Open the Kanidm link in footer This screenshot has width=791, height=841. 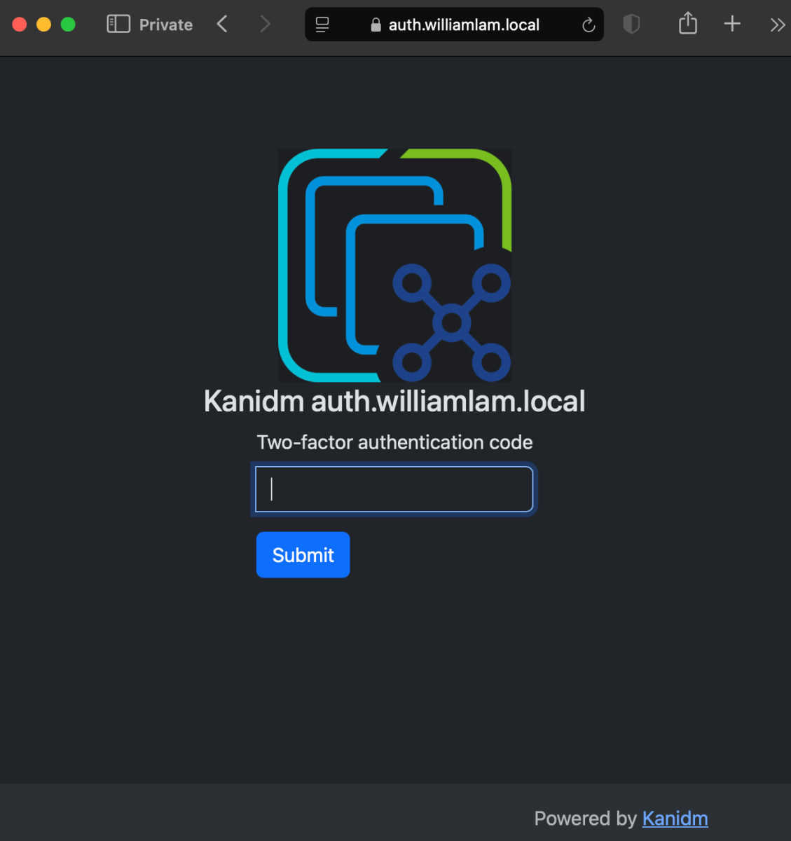(x=675, y=819)
